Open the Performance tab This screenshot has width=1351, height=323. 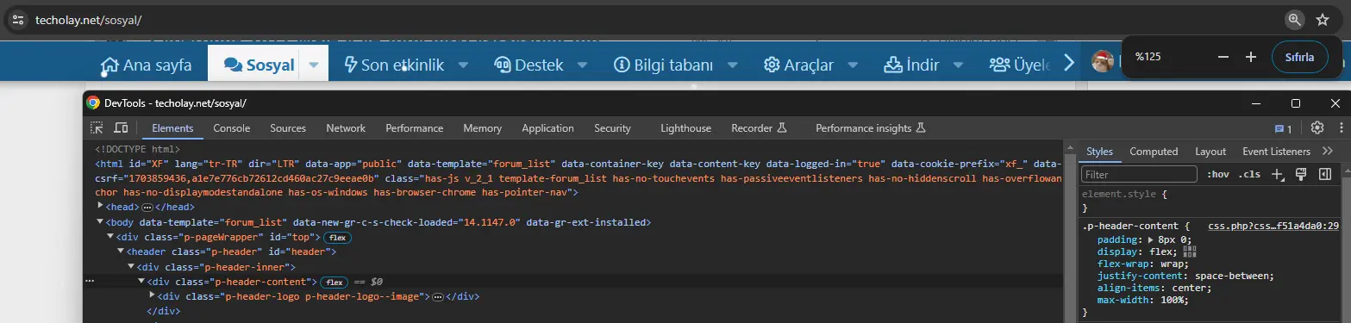(414, 128)
